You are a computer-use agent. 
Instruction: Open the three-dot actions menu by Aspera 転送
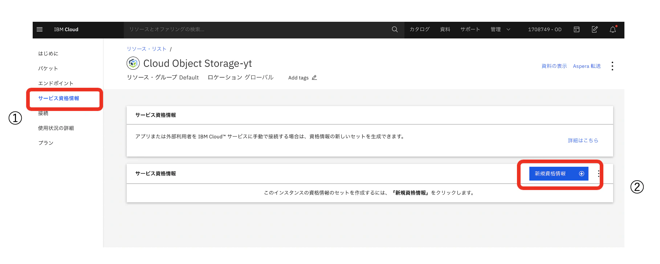612,66
